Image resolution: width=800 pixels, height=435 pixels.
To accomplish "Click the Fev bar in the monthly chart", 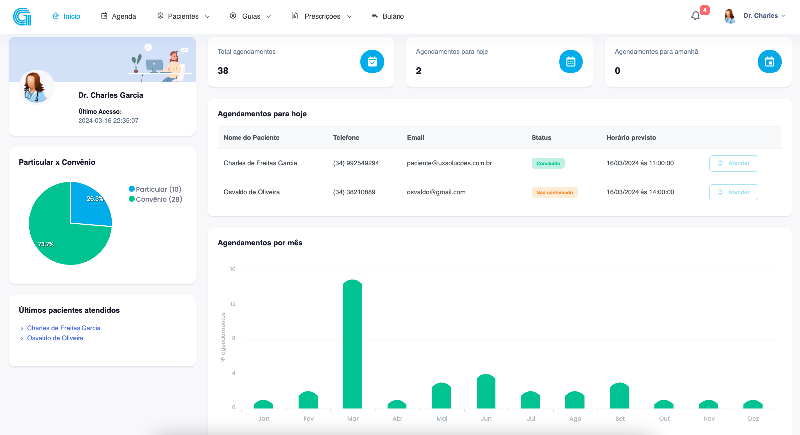I will [x=308, y=400].
